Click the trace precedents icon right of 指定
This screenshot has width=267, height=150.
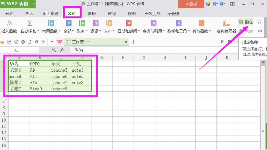[260, 22]
